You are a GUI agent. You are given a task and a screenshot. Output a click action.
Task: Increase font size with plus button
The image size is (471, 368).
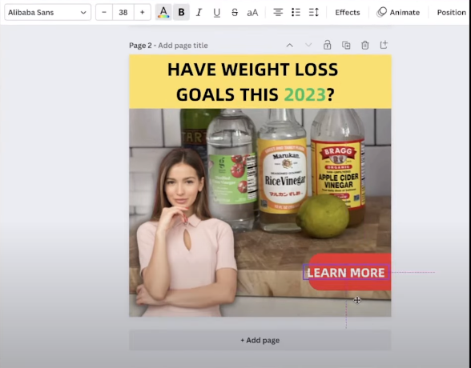coord(143,12)
